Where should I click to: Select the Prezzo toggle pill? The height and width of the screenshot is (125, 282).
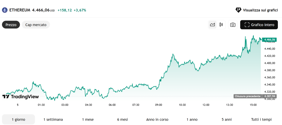point(11,25)
